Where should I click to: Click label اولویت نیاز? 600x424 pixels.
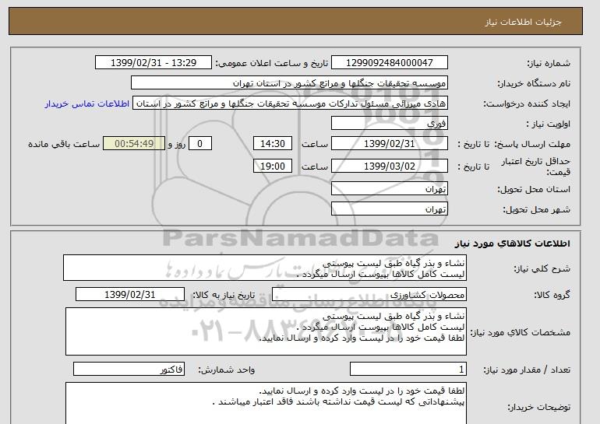(548, 124)
